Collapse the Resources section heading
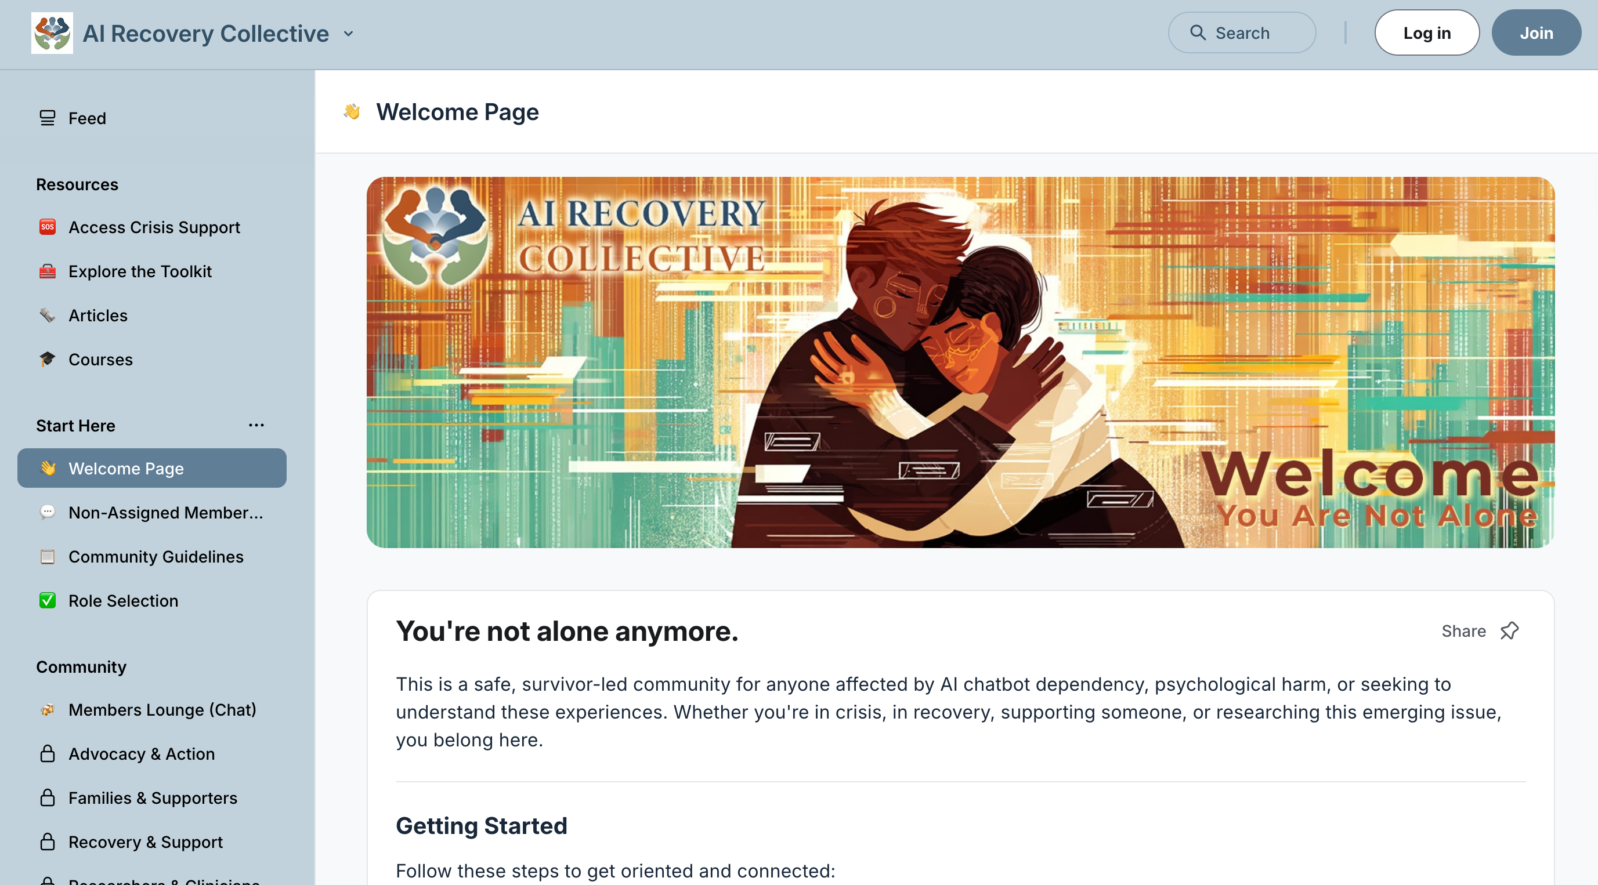Image resolution: width=1598 pixels, height=885 pixels. coord(77,184)
